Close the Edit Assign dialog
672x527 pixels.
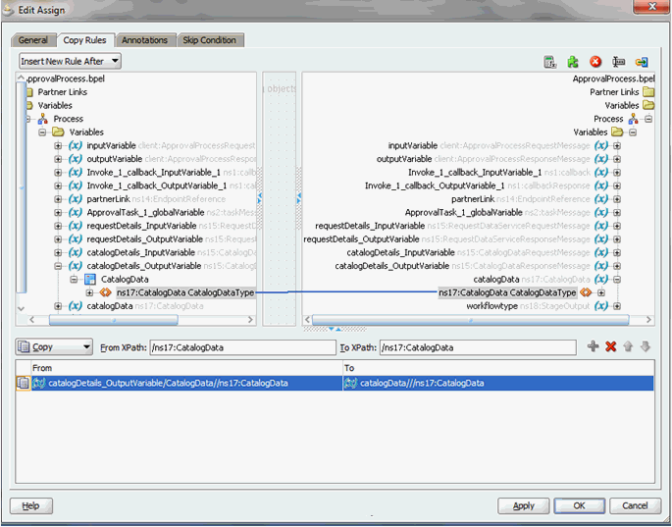tap(651, 7)
